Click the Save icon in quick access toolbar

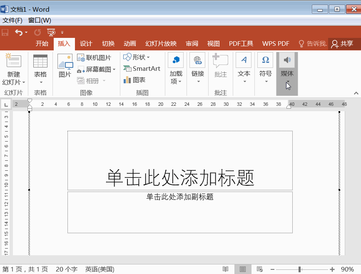click(5, 32)
